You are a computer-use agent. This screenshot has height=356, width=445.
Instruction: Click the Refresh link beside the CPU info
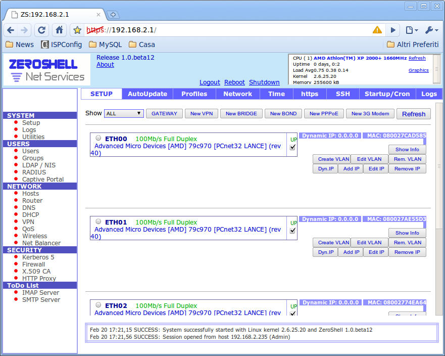[417, 58]
